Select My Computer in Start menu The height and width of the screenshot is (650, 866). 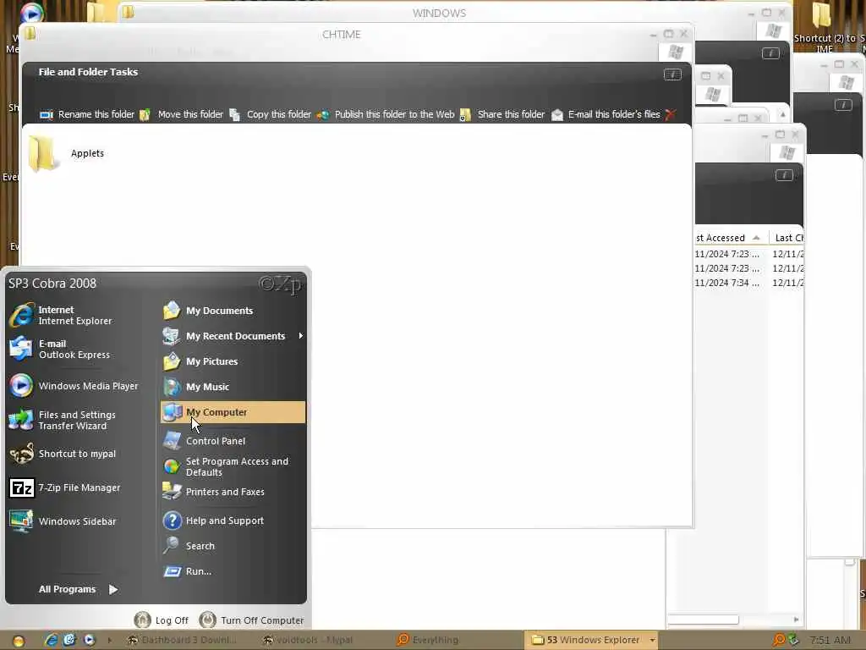pyautogui.click(x=233, y=412)
